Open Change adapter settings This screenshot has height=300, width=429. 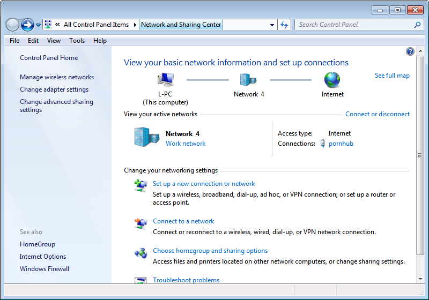click(x=54, y=89)
